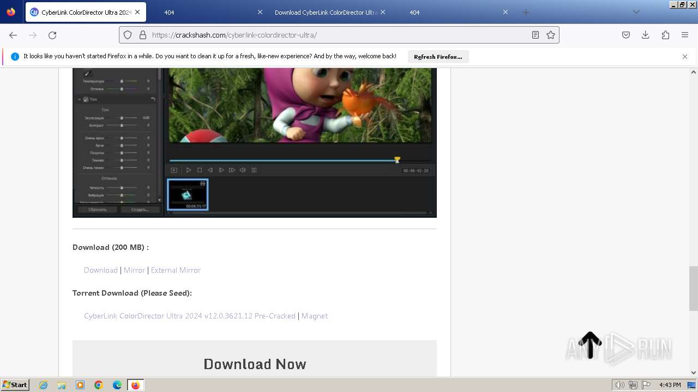This screenshot has height=392, width=698.
Task: Launch Internet Explorer from the taskbar
Action: [44, 385]
